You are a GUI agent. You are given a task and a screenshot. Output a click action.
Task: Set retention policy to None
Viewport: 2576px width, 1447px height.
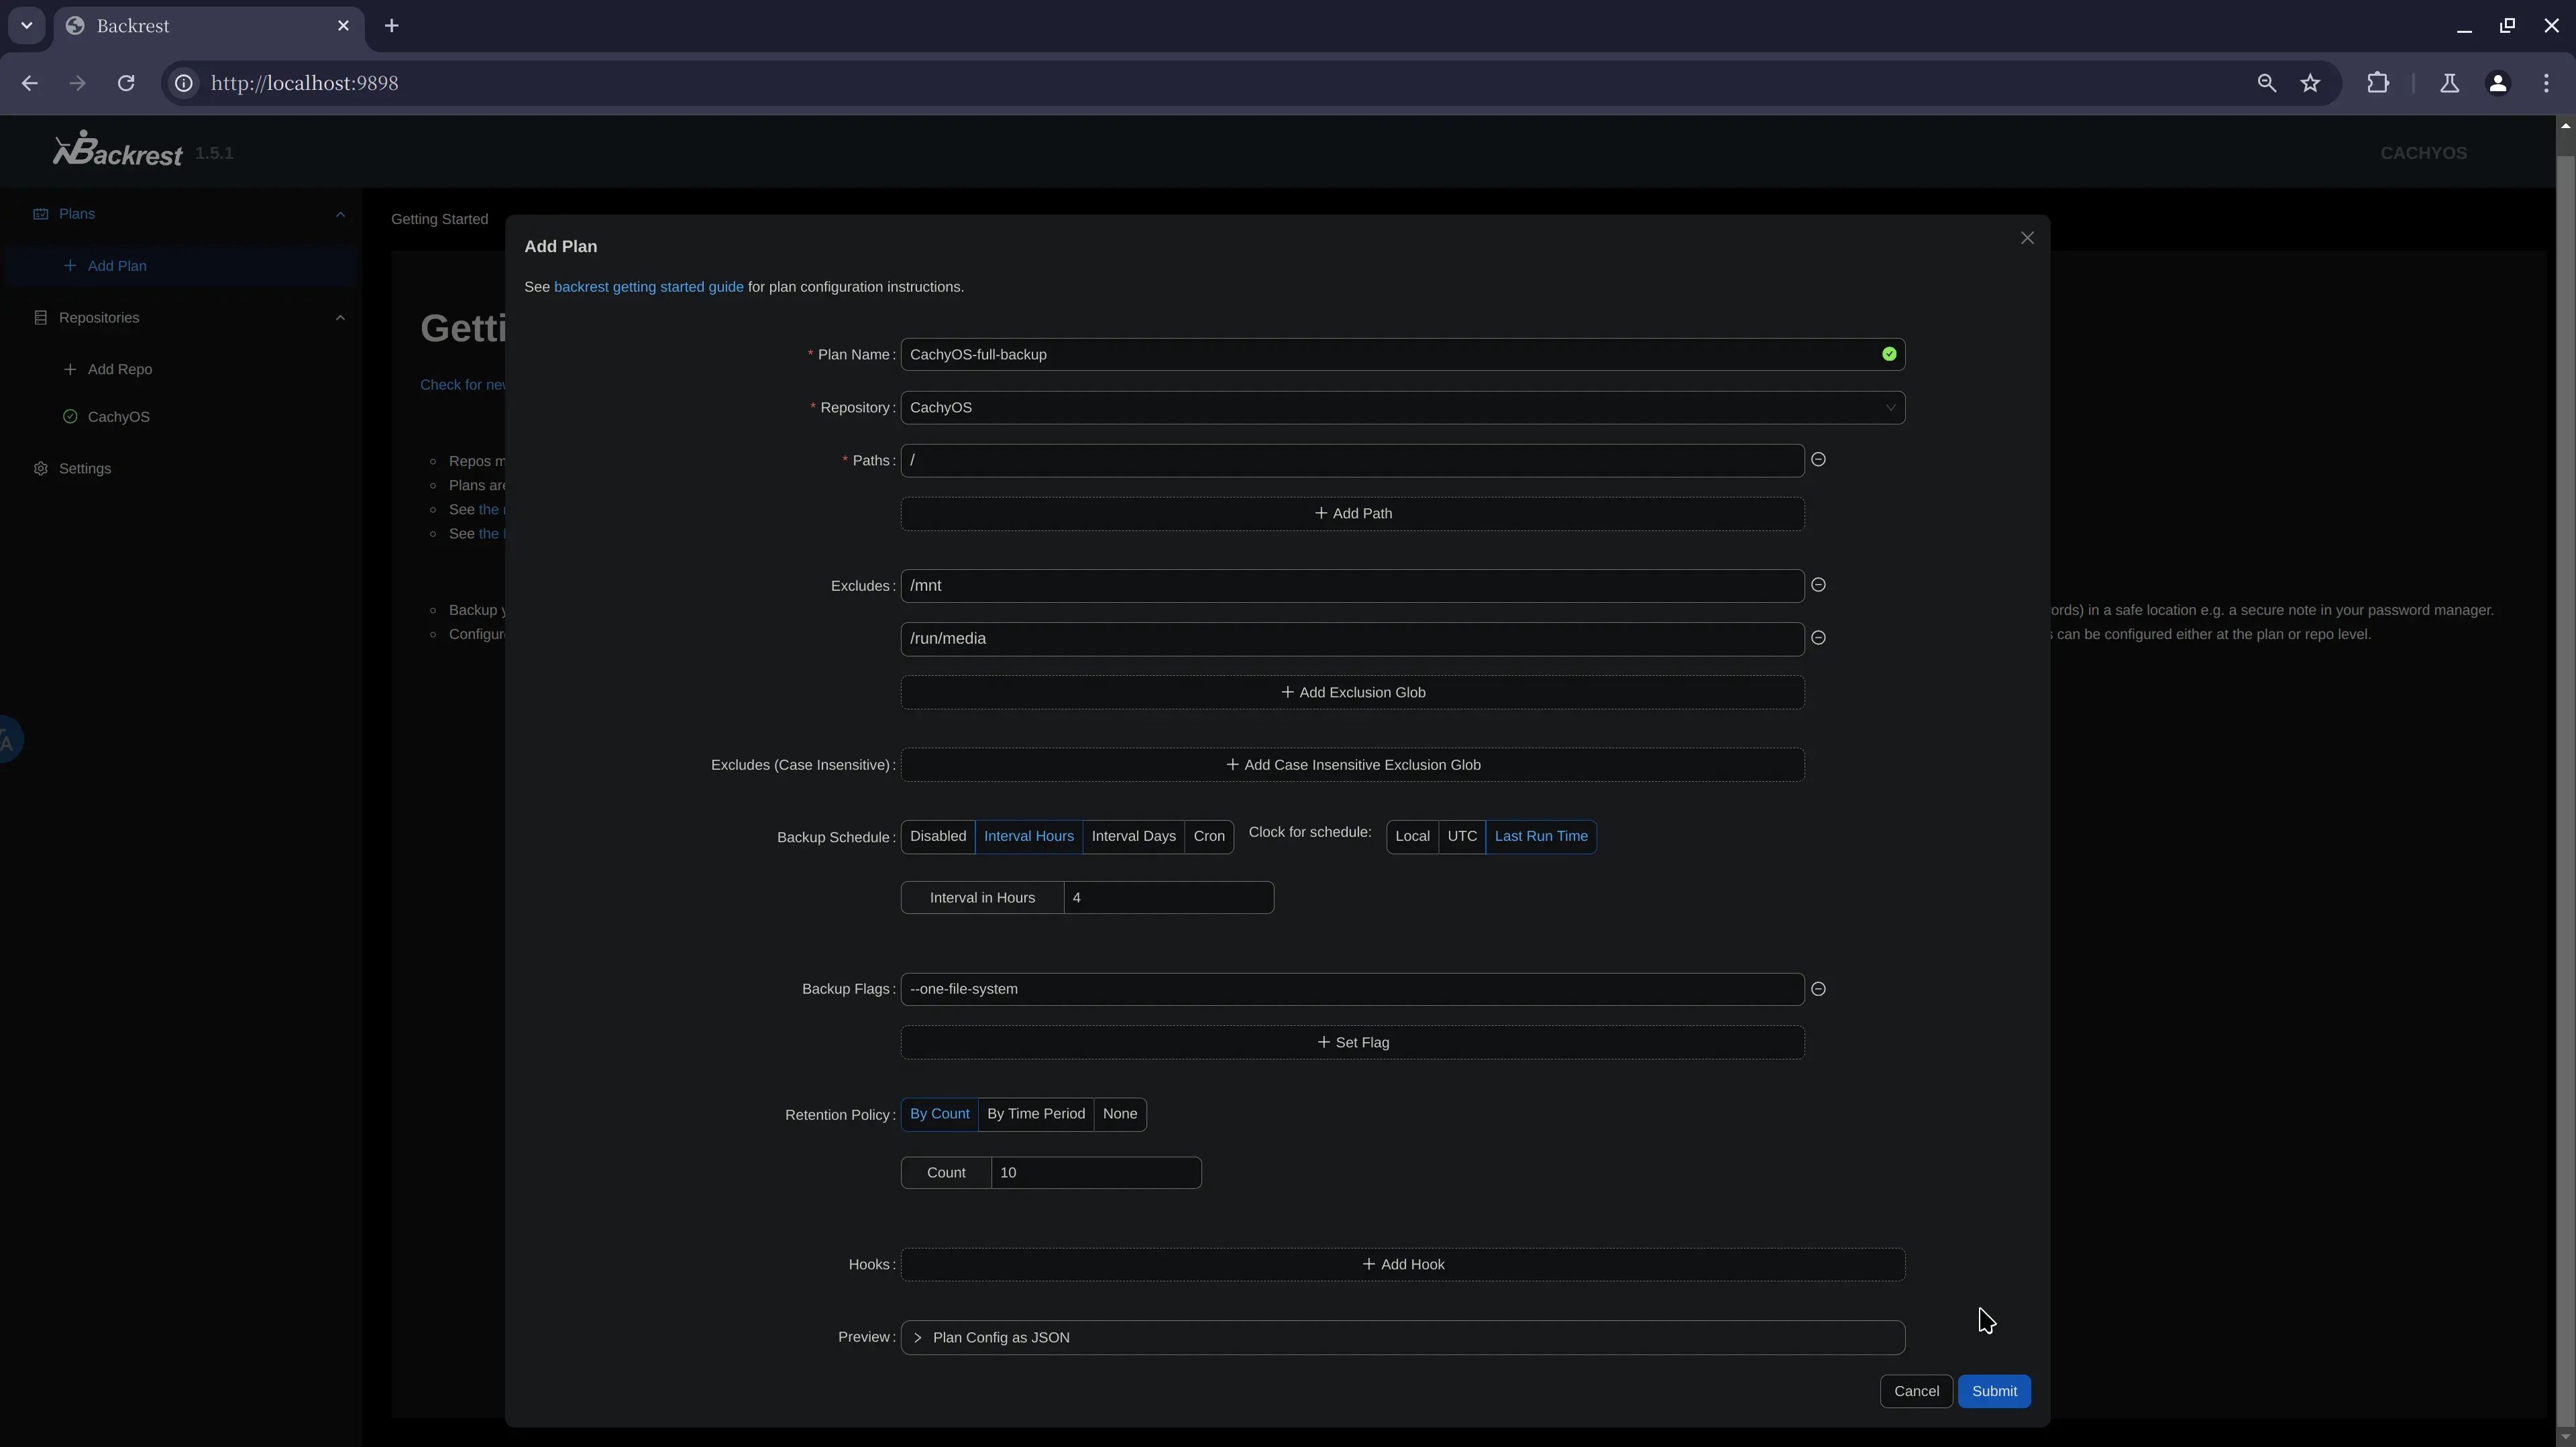pyautogui.click(x=1120, y=1114)
